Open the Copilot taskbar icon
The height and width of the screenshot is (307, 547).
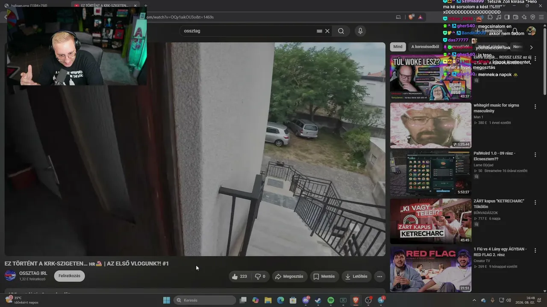256,300
